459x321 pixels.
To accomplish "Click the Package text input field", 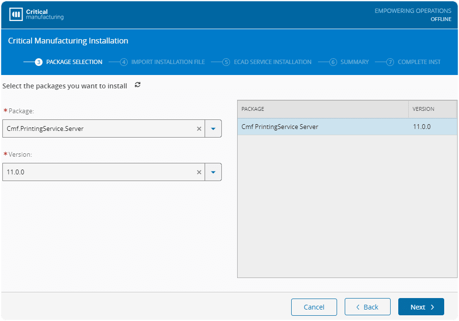I will [98, 128].
